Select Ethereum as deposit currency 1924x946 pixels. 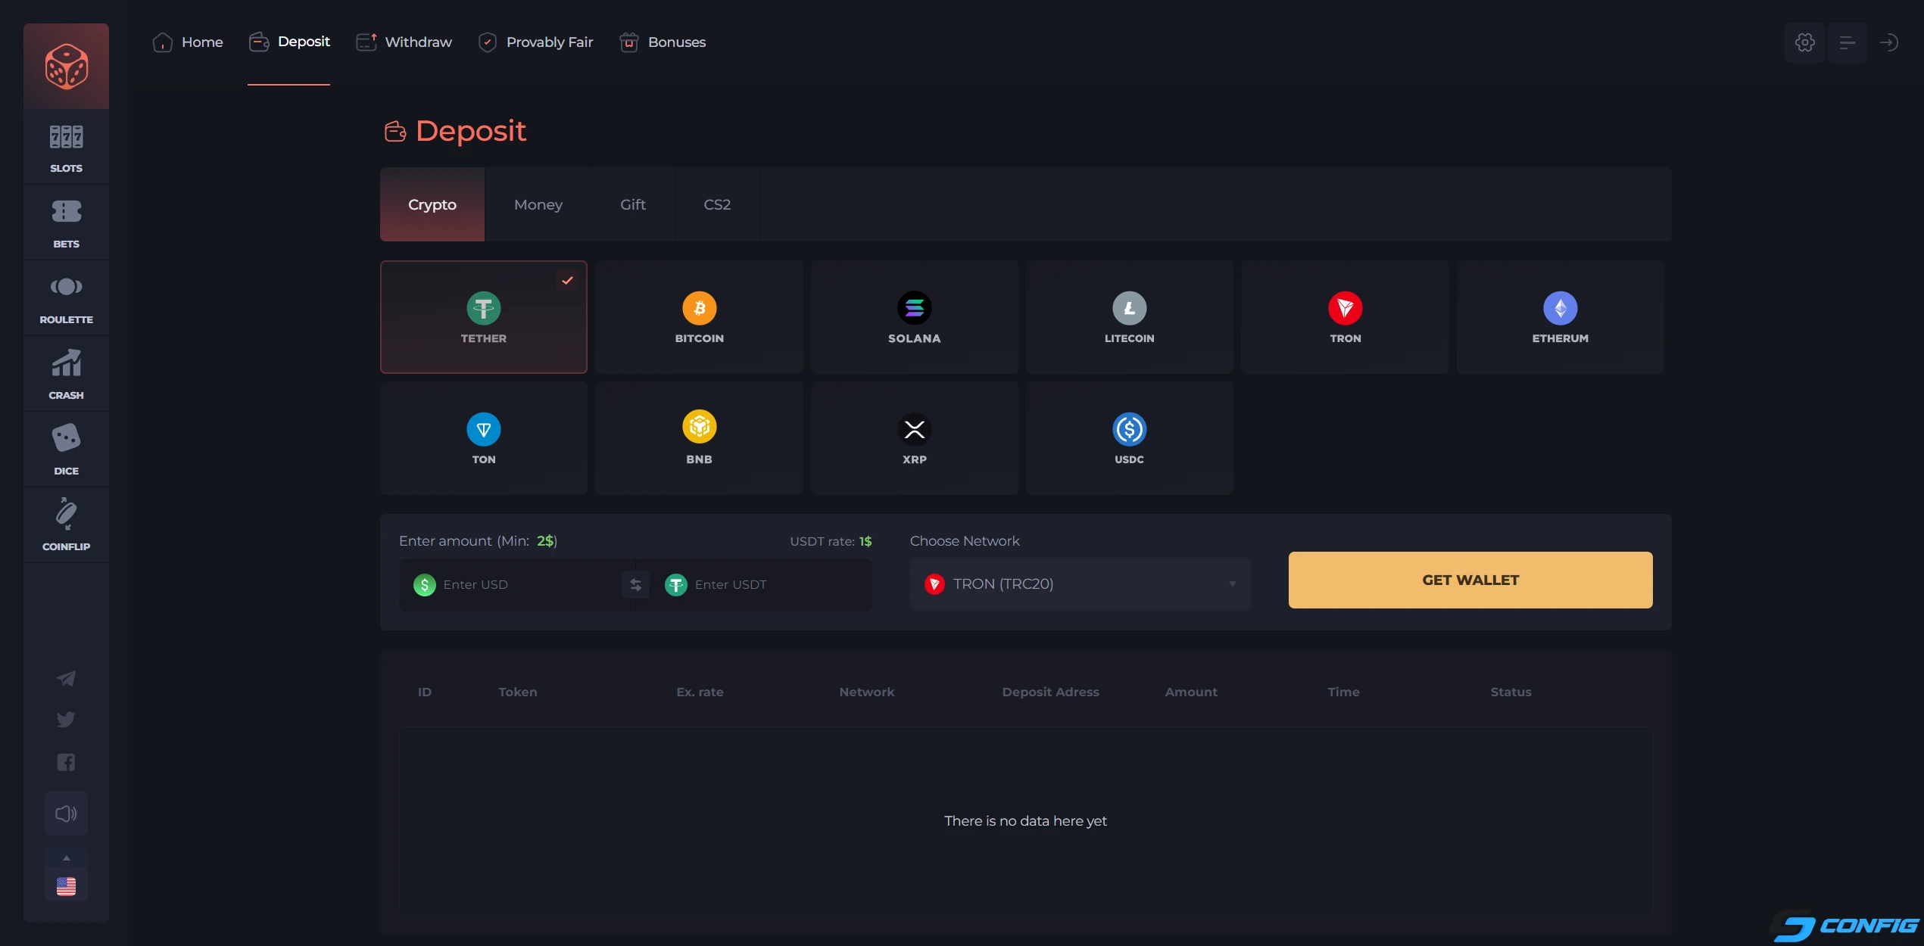1559,316
